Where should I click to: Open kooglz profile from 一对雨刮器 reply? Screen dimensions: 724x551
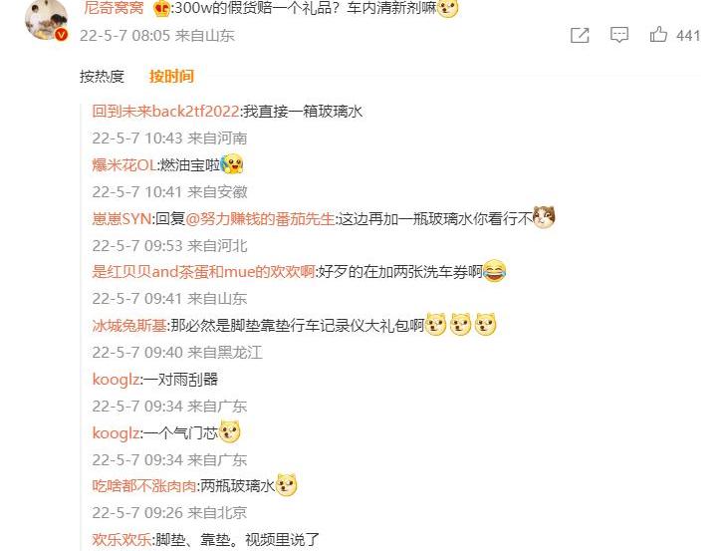coord(116,380)
